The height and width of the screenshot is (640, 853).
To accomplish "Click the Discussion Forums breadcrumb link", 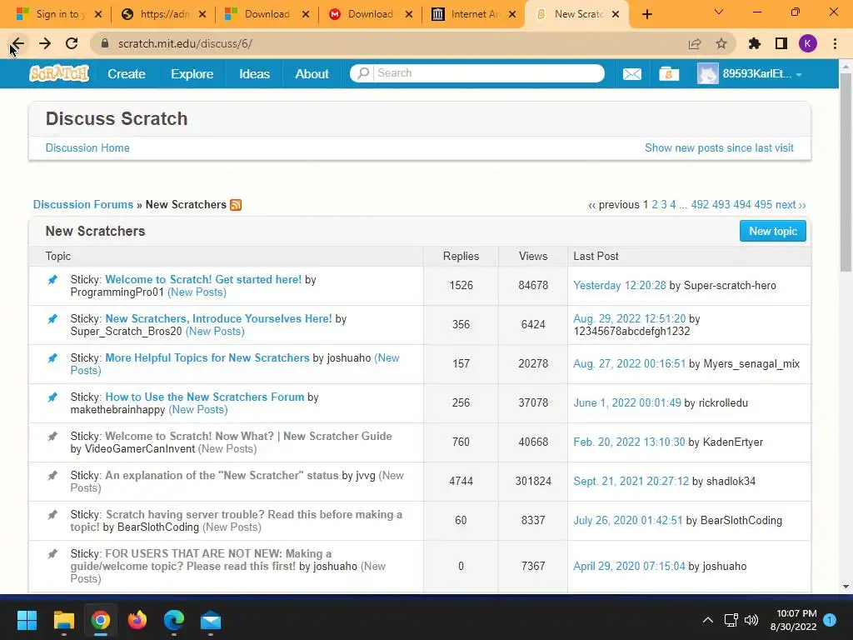I will (83, 205).
